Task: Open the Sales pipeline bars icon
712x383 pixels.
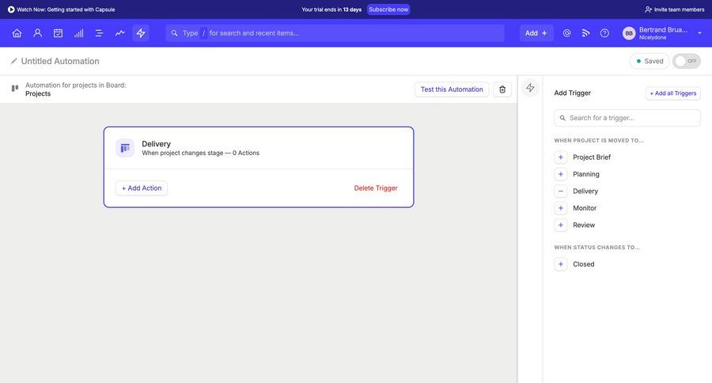Action: (78, 33)
